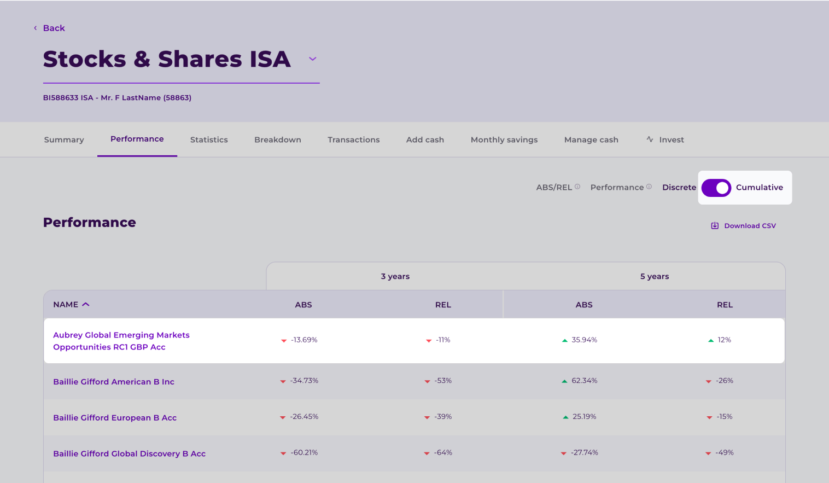
Task: Click Baillie Gifford European 3-year ABS -26.45%
Action: [304, 417]
